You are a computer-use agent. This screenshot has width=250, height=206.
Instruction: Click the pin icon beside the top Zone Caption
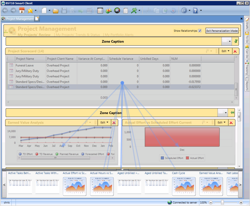(236, 41)
